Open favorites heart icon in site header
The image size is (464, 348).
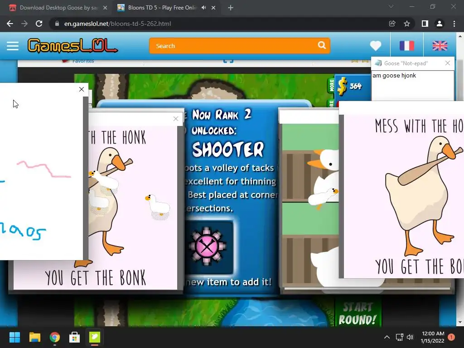click(x=376, y=46)
